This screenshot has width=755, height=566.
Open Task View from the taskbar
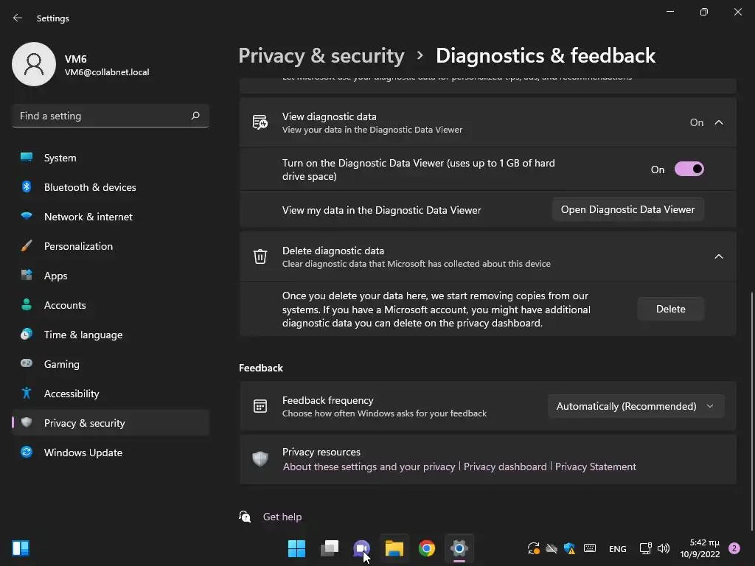point(330,548)
